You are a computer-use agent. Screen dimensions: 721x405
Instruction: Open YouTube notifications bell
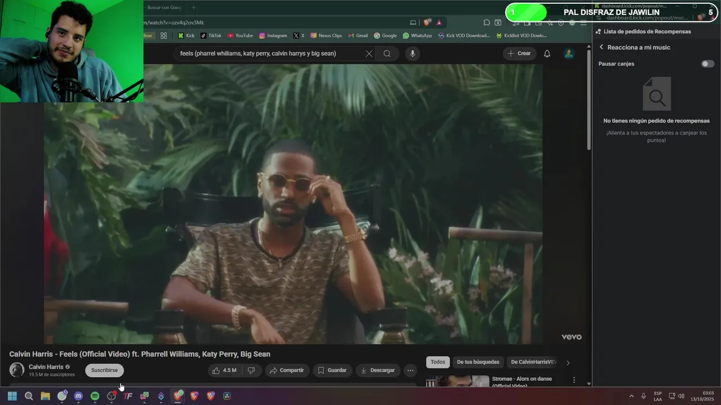[x=547, y=53]
